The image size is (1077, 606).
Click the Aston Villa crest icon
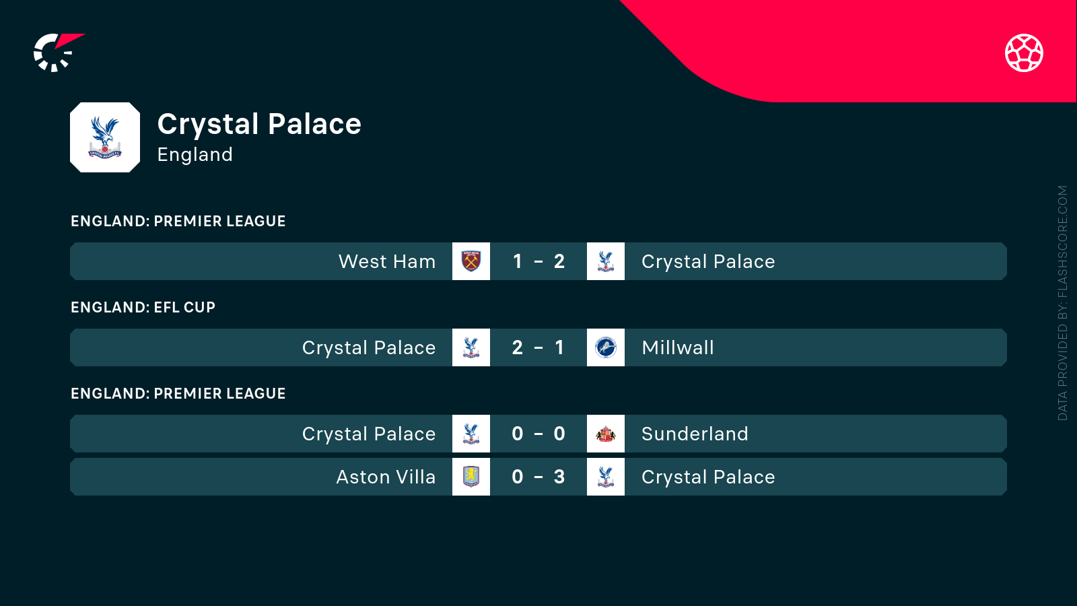[471, 477]
